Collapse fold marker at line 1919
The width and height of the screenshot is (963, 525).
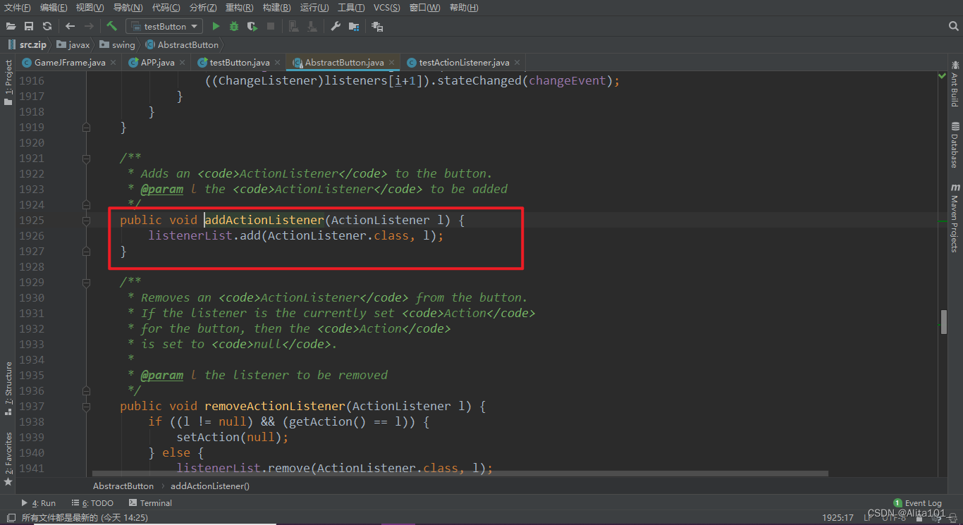click(86, 127)
